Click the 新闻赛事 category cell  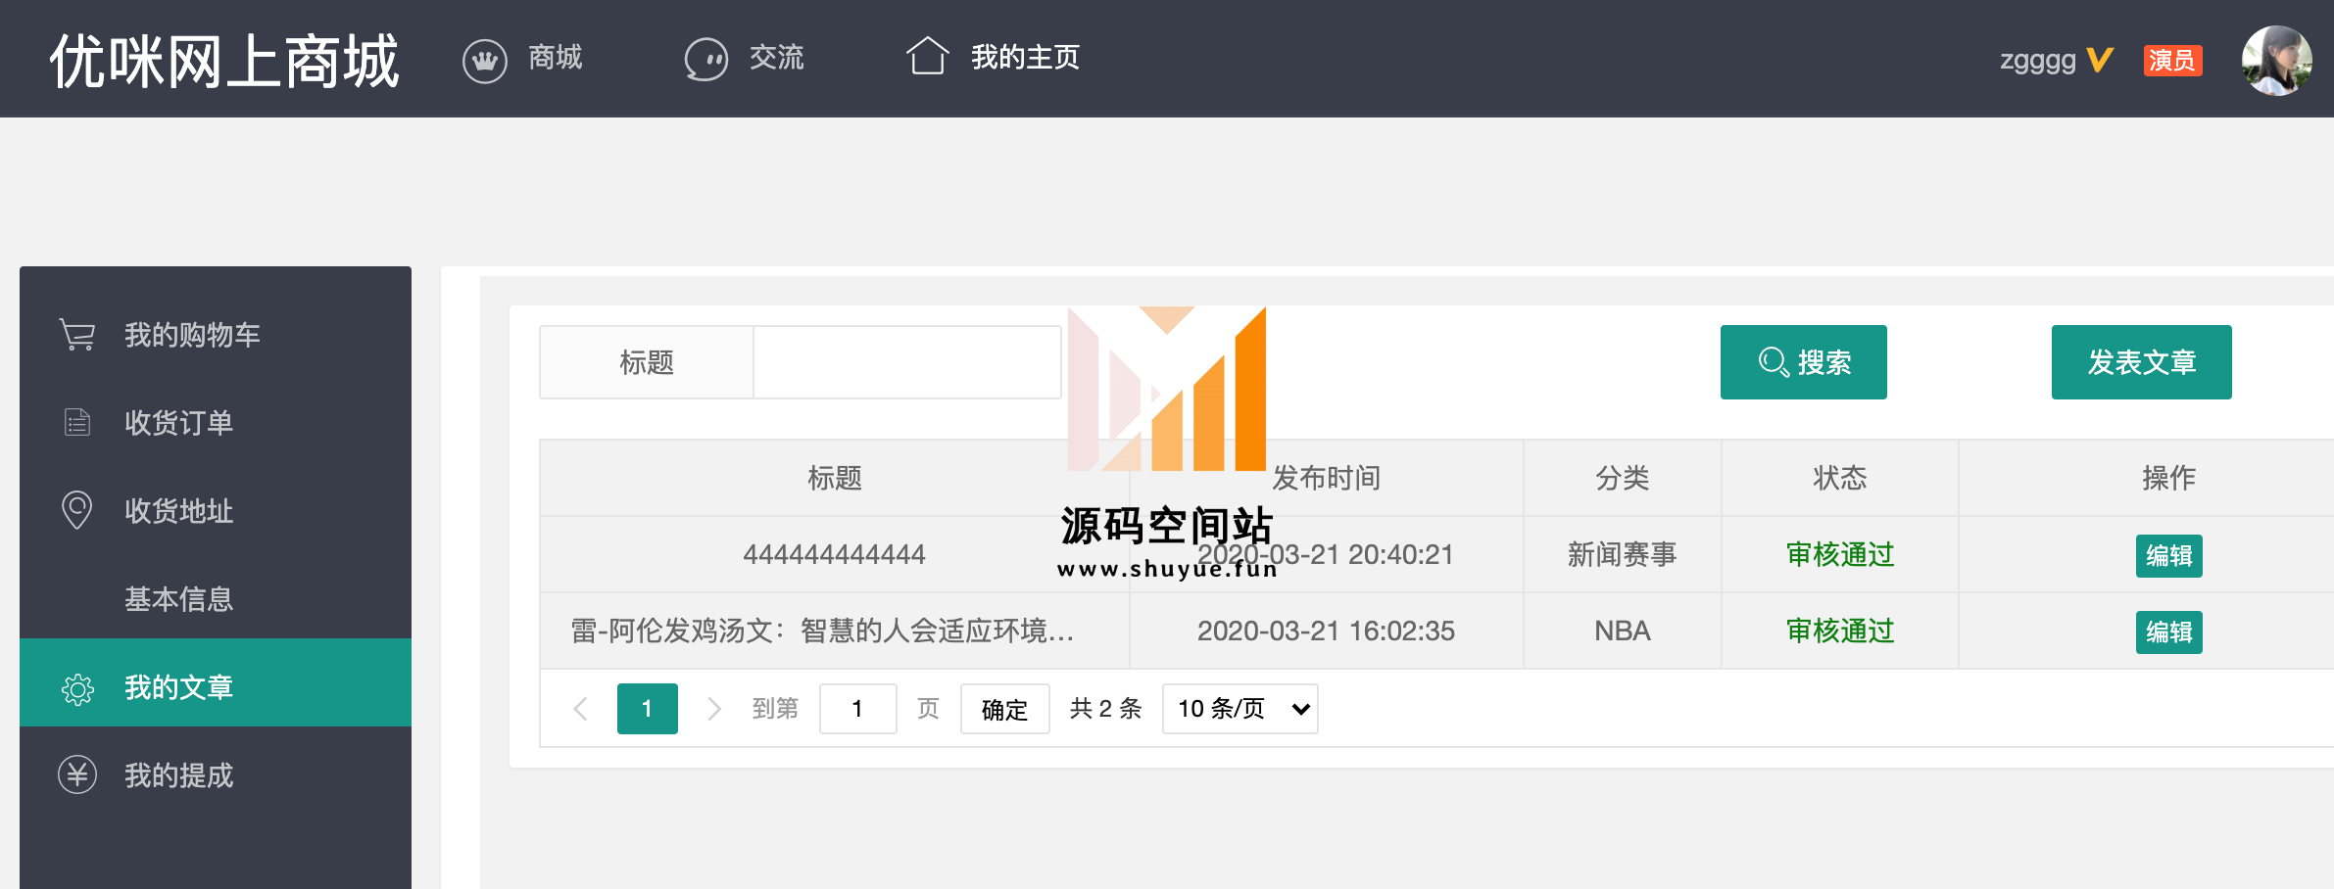[1623, 554]
